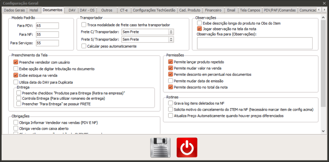Check Obriga Informar Vendedor nas vendas
The height and width of the screenshot is (162, 329).
16,123
